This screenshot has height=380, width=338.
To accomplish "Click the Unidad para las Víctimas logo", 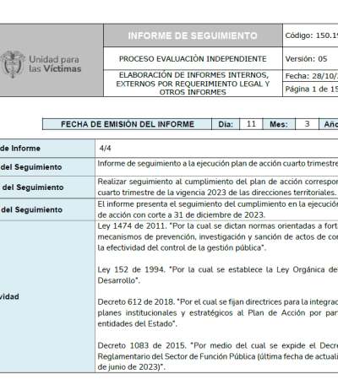I will coord(41,64).
